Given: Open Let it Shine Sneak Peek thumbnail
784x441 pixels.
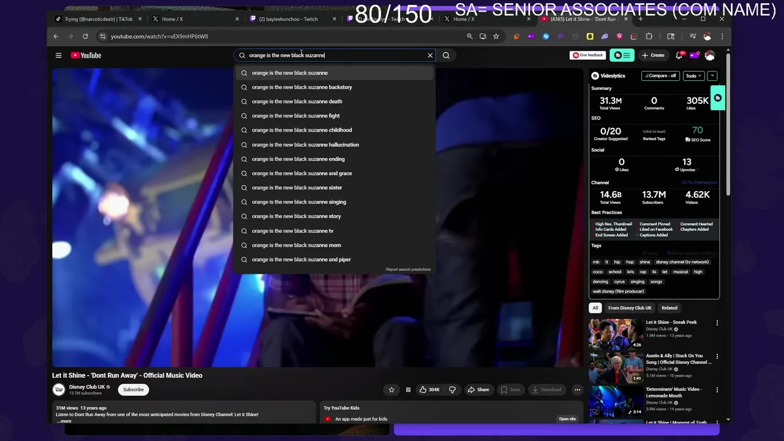Looking at the screenshot, I should pos(616,334).
